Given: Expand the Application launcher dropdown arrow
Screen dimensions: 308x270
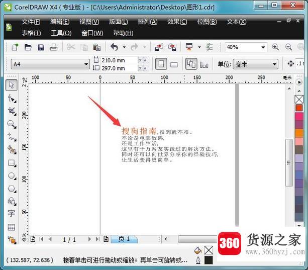Looking at the screenshot, I should click(199, 47).
